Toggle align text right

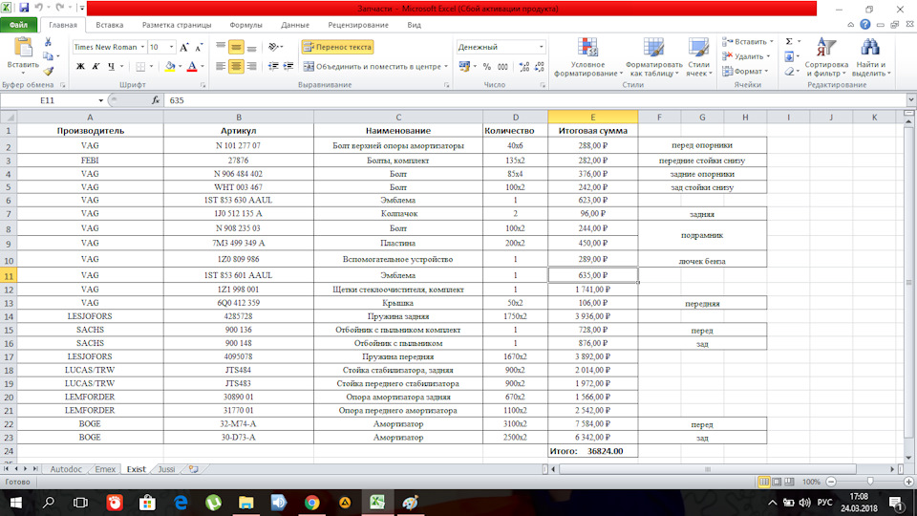pos(251,67)
